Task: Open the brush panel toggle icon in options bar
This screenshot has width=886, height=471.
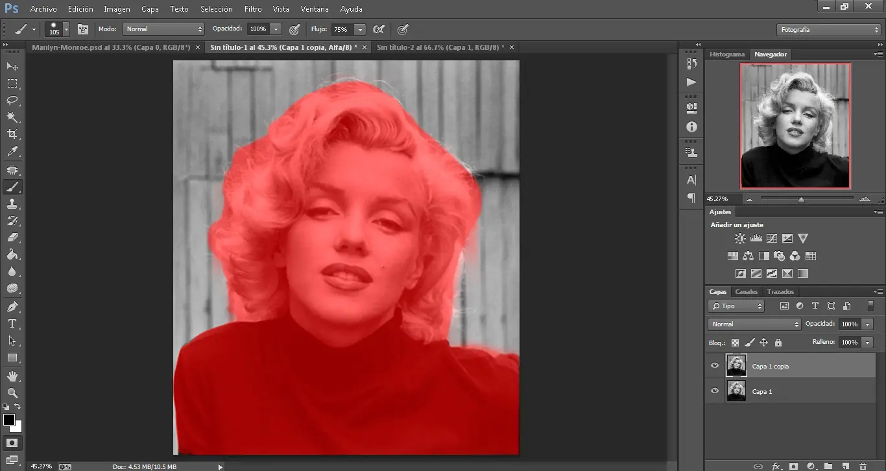Action: point(83,29)
